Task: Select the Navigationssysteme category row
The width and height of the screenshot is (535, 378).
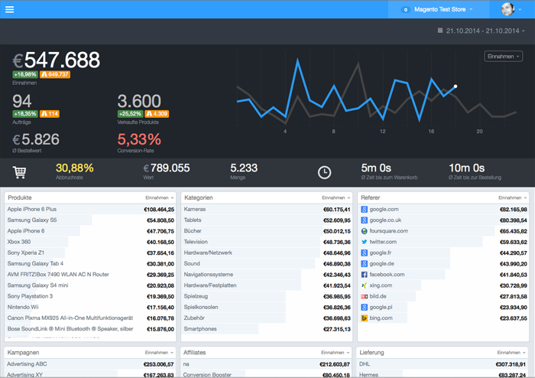Action: coord(267,275)
